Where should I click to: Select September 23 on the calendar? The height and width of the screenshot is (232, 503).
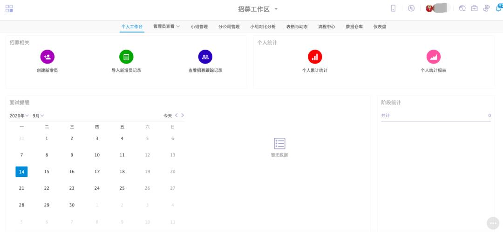coord(72,188)
